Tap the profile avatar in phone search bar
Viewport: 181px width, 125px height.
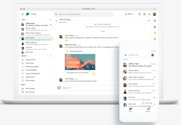[x=152, y=55]
